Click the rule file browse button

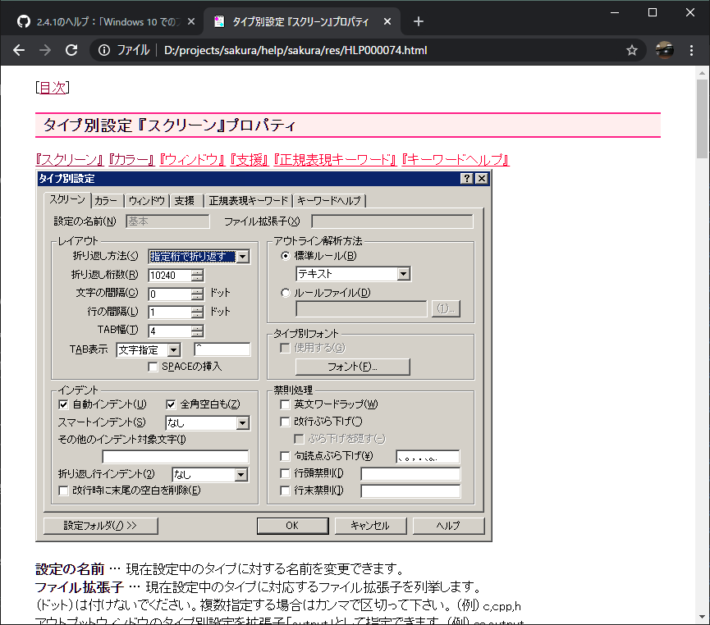[x=446, y=308]
